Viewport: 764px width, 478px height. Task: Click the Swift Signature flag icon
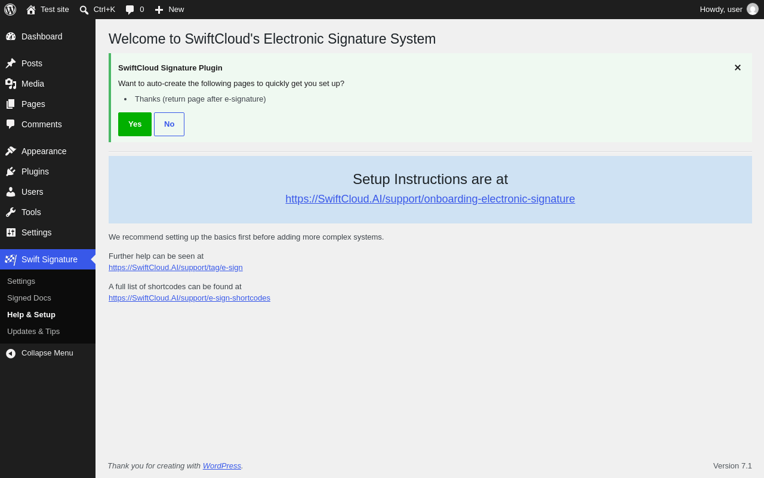[11, 259]
